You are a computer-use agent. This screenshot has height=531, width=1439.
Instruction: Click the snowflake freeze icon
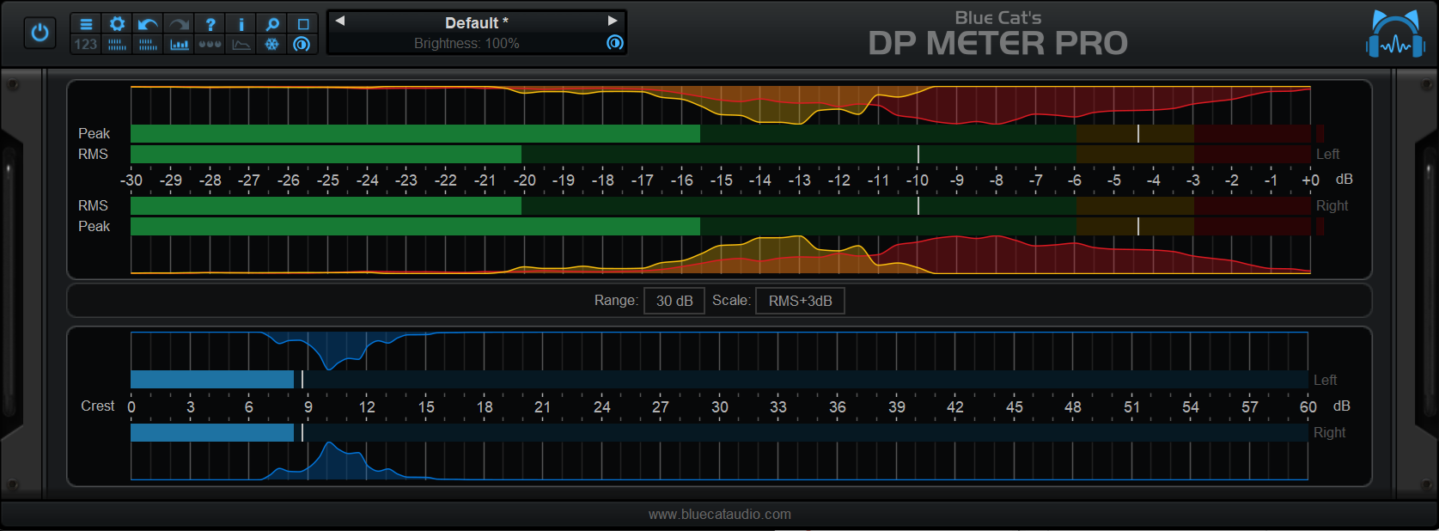coord(272,44)
